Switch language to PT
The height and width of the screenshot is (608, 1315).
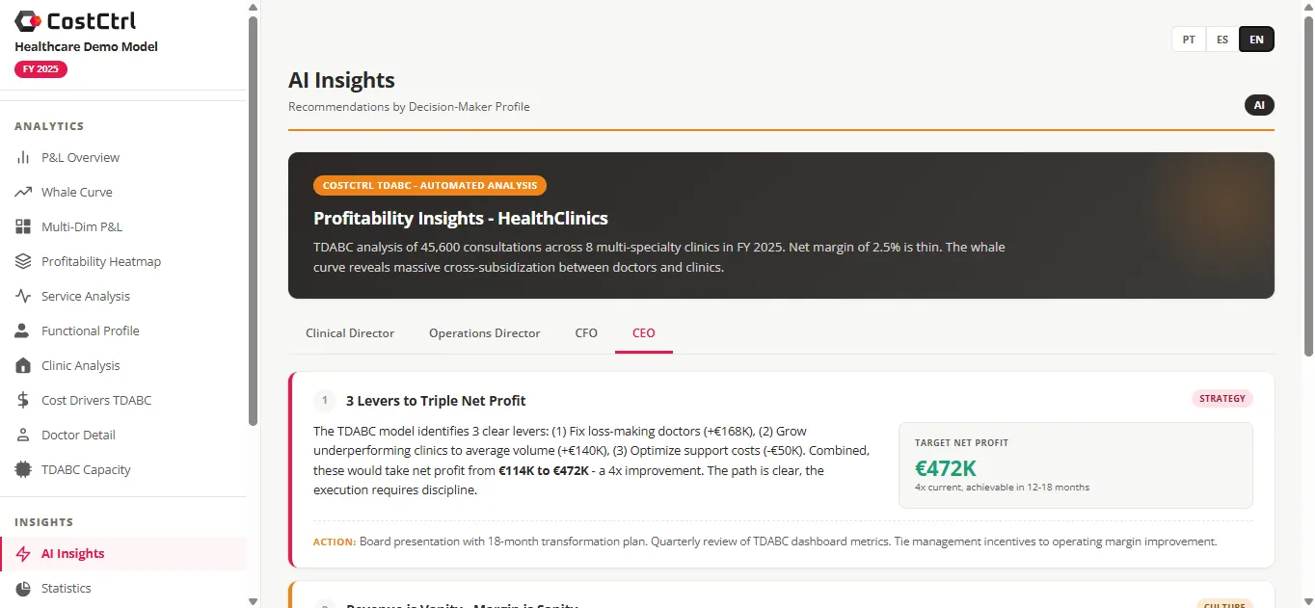[x=1188, y=40]
